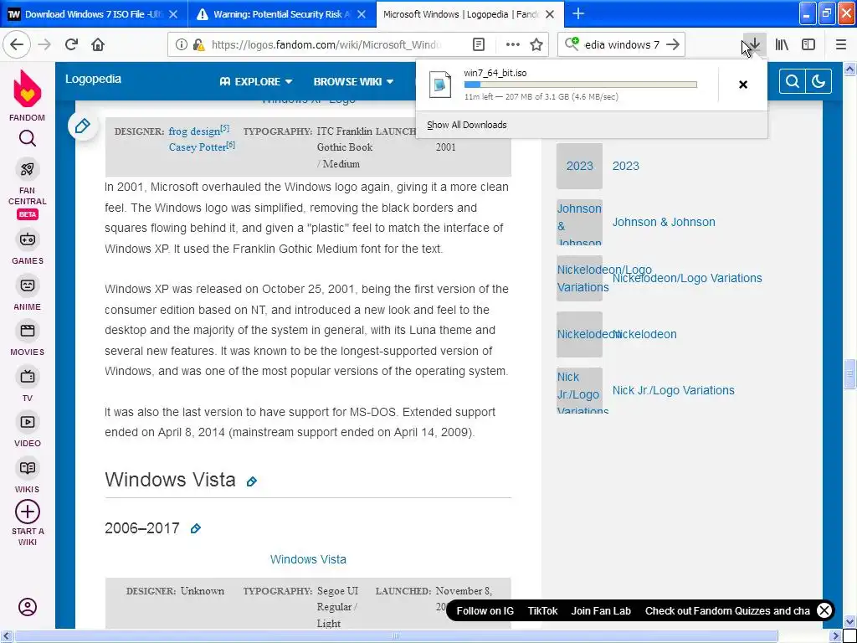Screen dimensions: 857x643
Task: Open Movies section in Fandom sidebar
Action: (x=28, y=340)
